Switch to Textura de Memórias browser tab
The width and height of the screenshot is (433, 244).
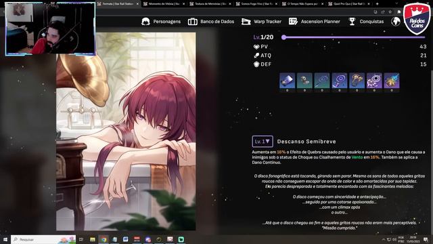210,4
